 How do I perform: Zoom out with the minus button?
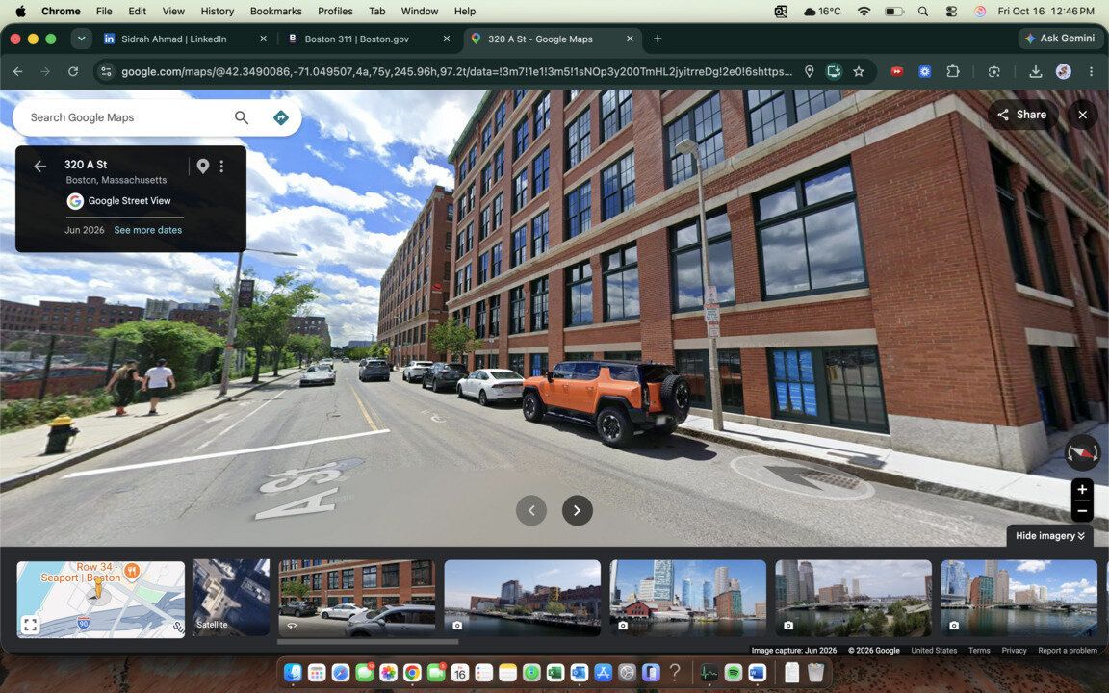(1082, 510)
